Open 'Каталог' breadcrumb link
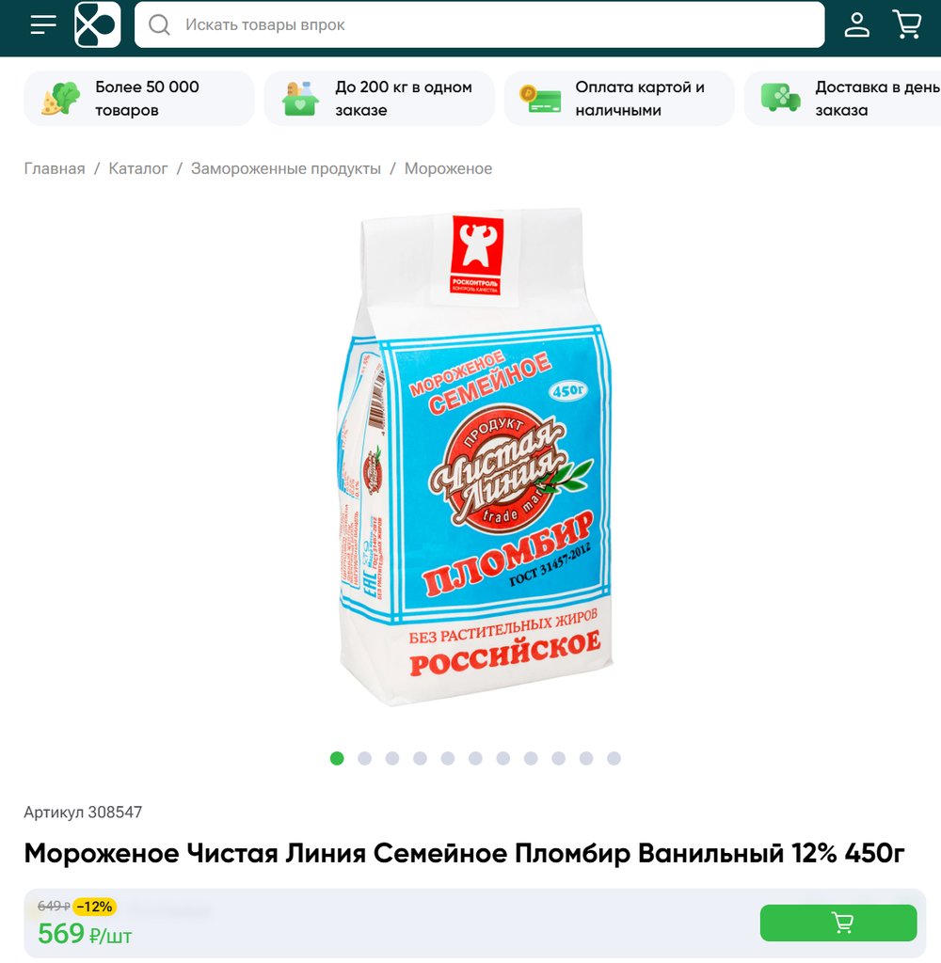941x963 pixels. 138,169
